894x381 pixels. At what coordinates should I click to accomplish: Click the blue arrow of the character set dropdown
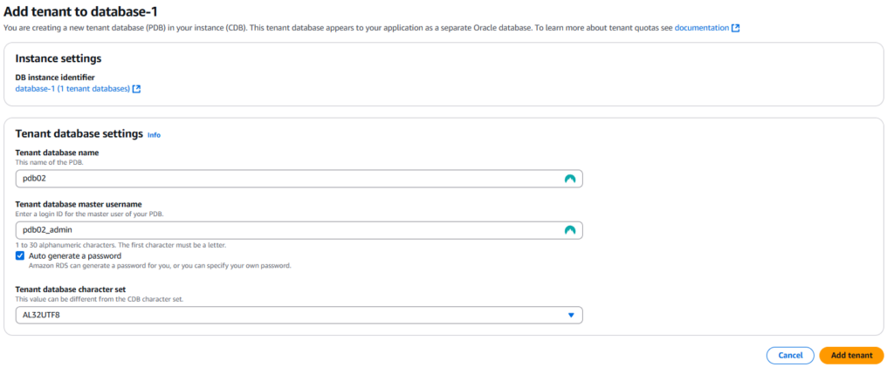[x=571, y=315]
